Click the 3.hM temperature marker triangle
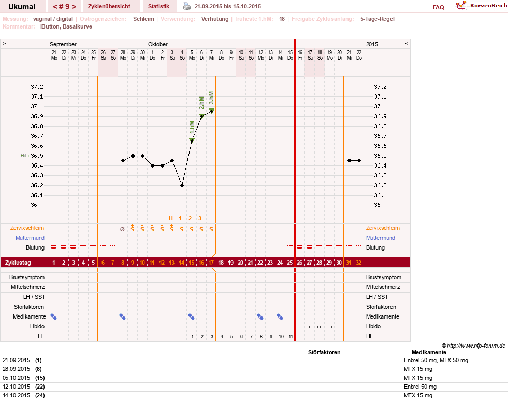Image resolution: width=508 pixels, height=414 pixels. click(212, 111)
